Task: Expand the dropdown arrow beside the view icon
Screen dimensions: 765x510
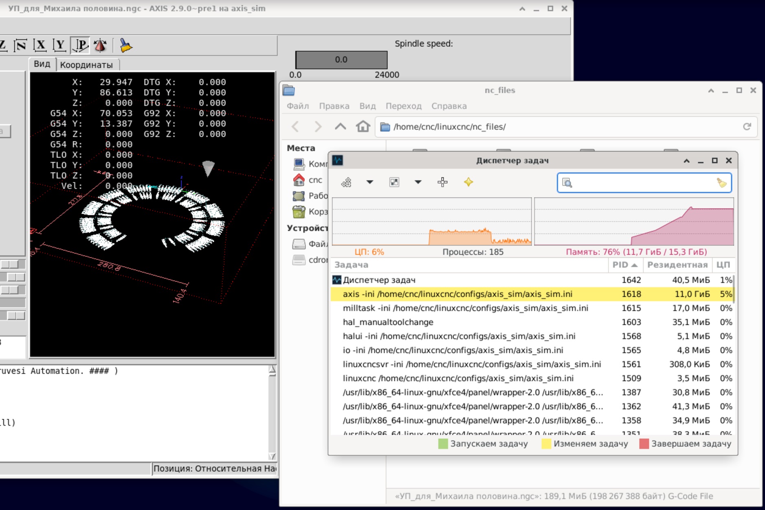Action: 418,182
